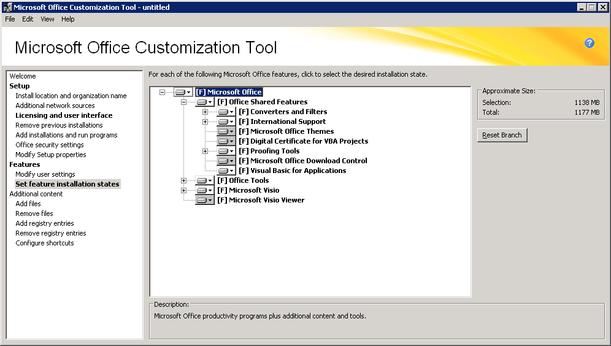Click the Reset Branch button
611x346 pixels.
[x=502, y=135]
